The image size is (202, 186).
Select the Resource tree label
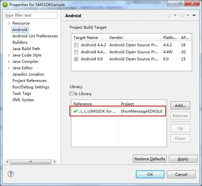pyautogui.click(x=21, y=23)
